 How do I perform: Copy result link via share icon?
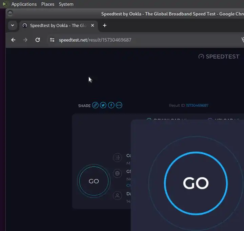point(95,105)
